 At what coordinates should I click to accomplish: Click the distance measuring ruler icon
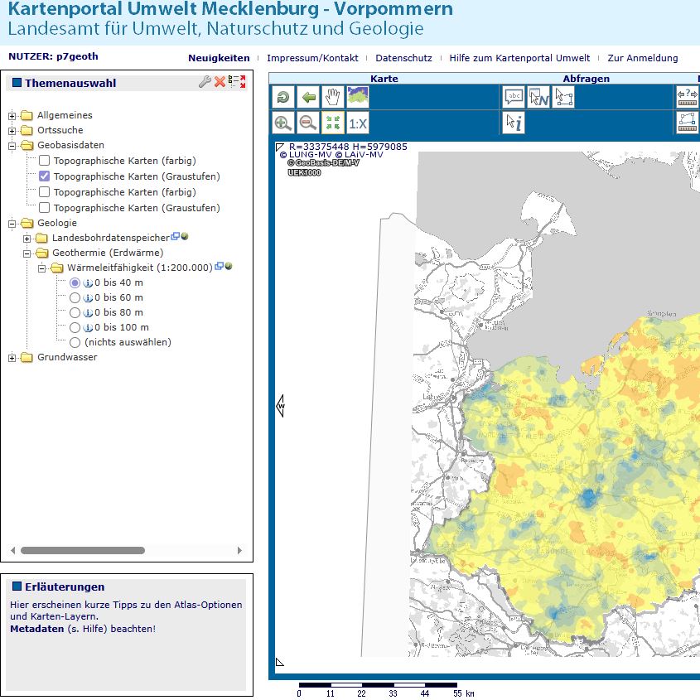point(688,96)
